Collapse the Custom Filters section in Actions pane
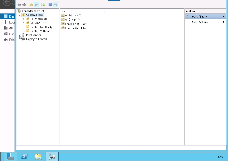 pos(223,17)
